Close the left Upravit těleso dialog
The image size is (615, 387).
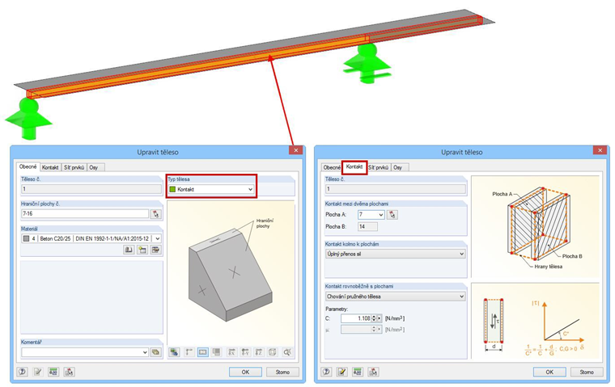pos(296,150)
